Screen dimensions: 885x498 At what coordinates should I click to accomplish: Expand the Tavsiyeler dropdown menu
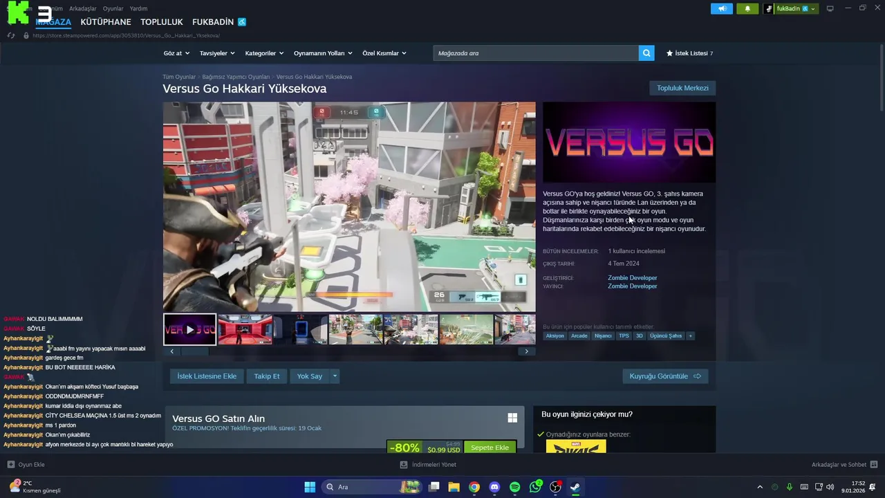pyautogui.click(x=217, y=53)
